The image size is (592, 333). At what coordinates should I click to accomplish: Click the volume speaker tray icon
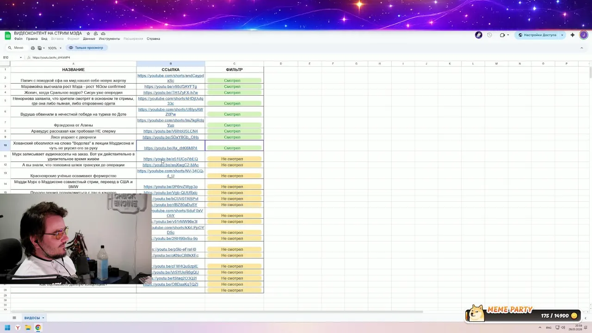tap(562, 327)
